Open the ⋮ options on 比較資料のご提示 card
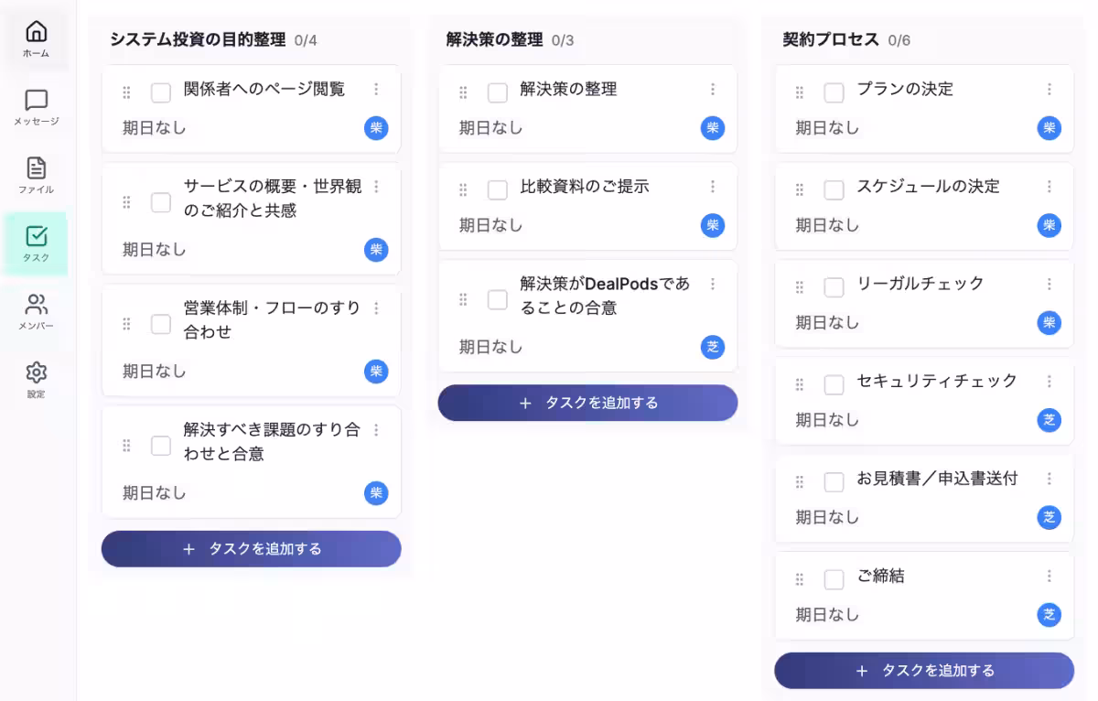Viewport: 1098px width, 701px height. 713,187
